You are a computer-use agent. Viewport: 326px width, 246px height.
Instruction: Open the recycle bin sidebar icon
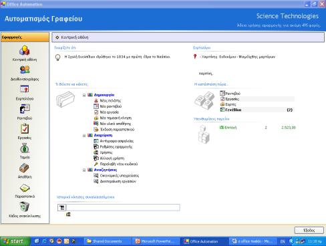click(x=25, y=207)
